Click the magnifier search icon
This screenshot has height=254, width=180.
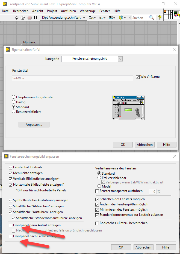tap(152, 18)
